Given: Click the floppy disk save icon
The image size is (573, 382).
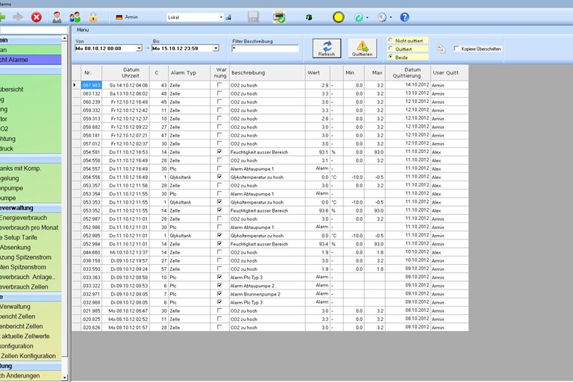Looking at the screenshot, I should pyautogui.click(x=254, y=16).
